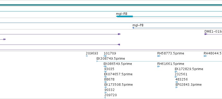
Task: Click the 209693 feature arrow
Action: (87, 56)
